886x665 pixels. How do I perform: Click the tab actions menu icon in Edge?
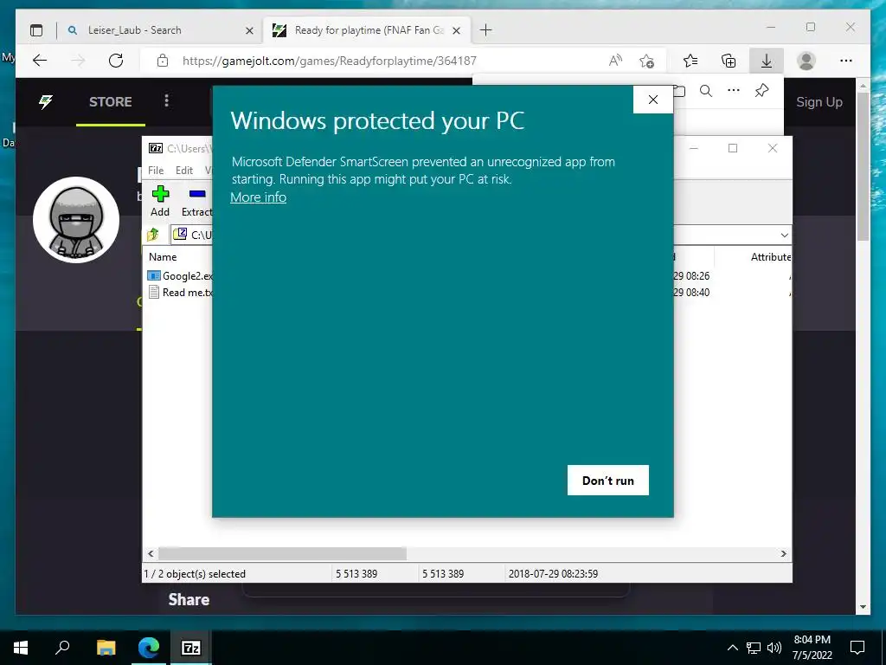[36, 30]
